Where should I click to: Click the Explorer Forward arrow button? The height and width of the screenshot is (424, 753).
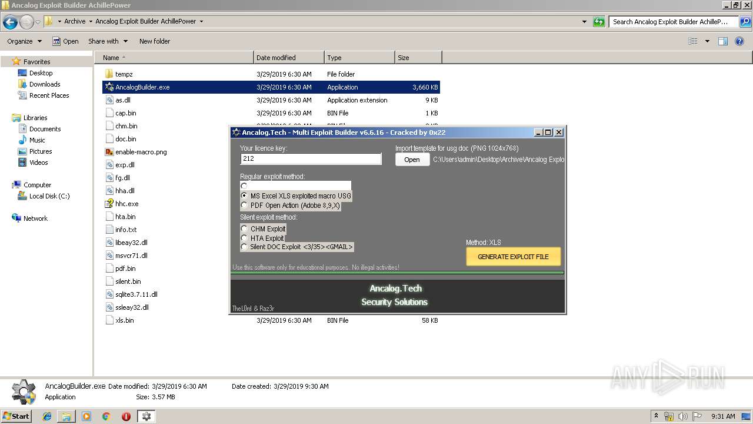click(x=26, y=22)
